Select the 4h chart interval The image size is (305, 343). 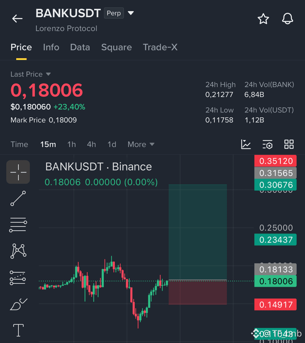(x=91, y=144)
